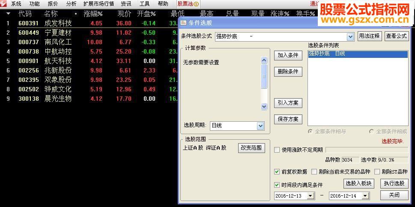Click the 计算参数 scrollbar down arrow
Image resolution: width=415 pixels, height=207 pixels.
point(264,106)
